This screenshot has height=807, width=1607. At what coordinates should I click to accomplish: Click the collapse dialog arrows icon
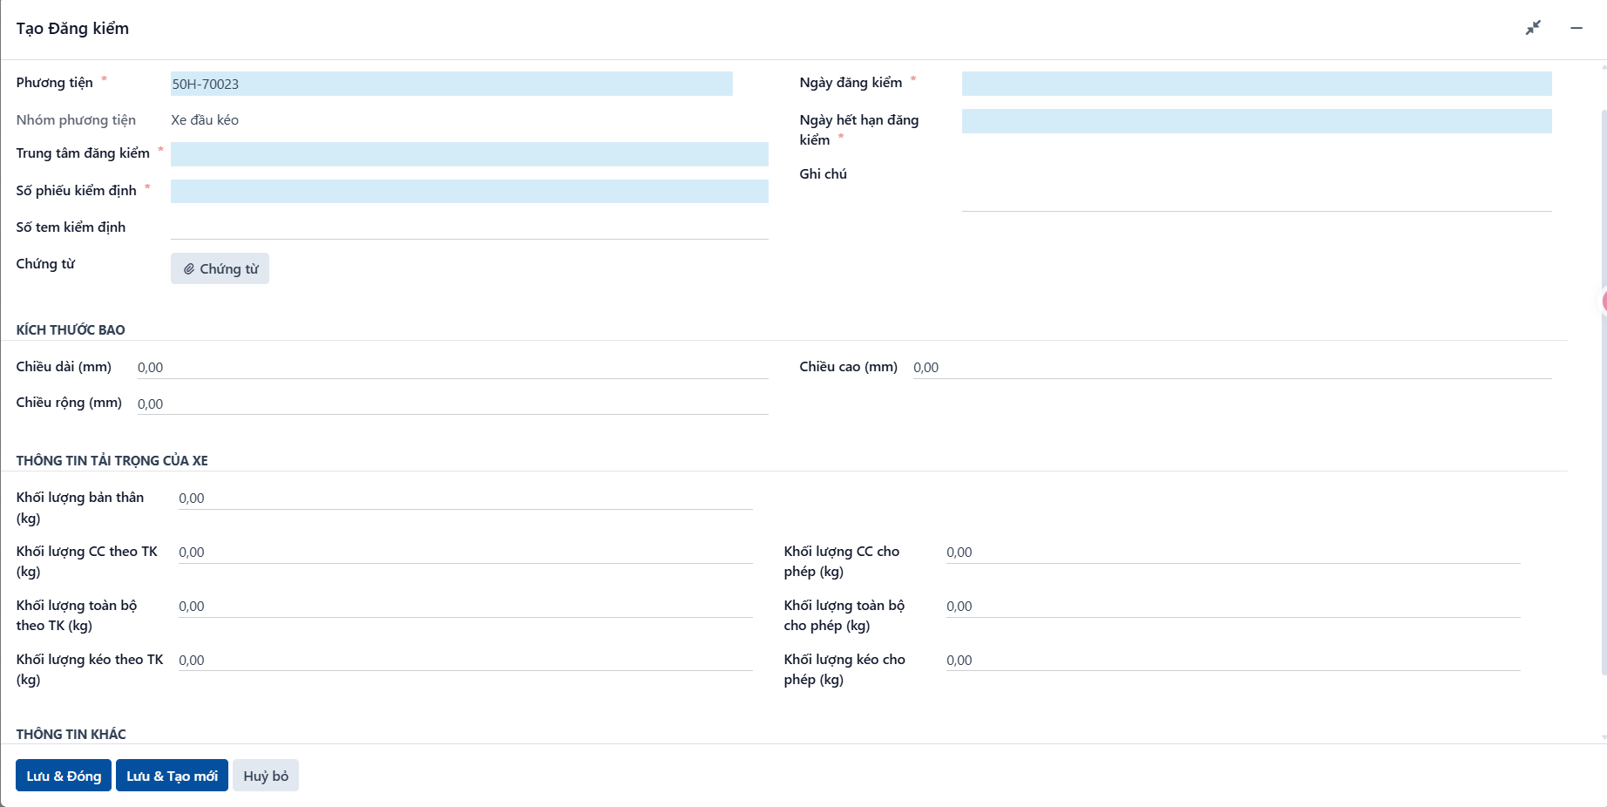pos(1533,28)
